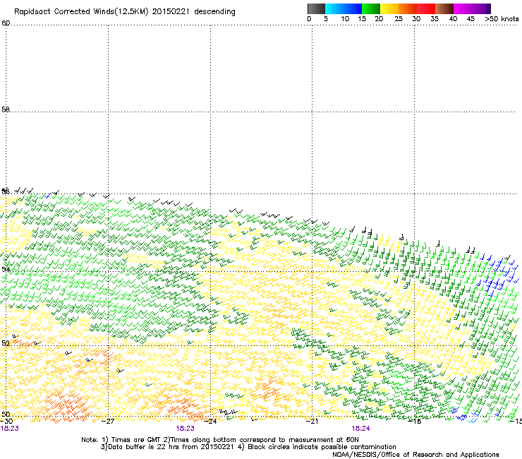
Task: Click the latitude label '54'
Action: pos(6,269)
